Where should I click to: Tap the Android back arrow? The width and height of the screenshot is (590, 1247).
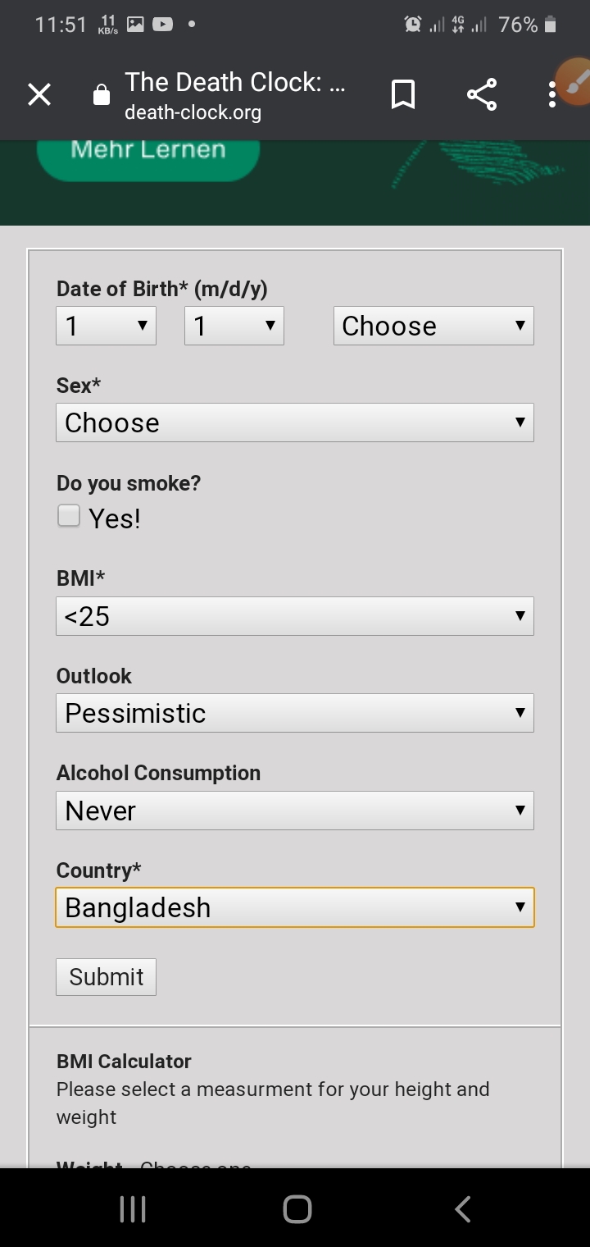(x=463, y=1208)
